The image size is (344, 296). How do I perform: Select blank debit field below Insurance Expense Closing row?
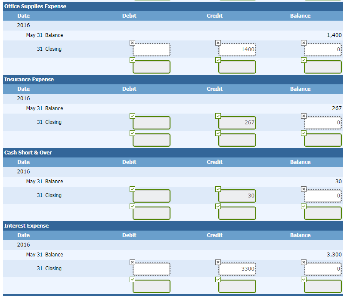(x=152, y=140)
